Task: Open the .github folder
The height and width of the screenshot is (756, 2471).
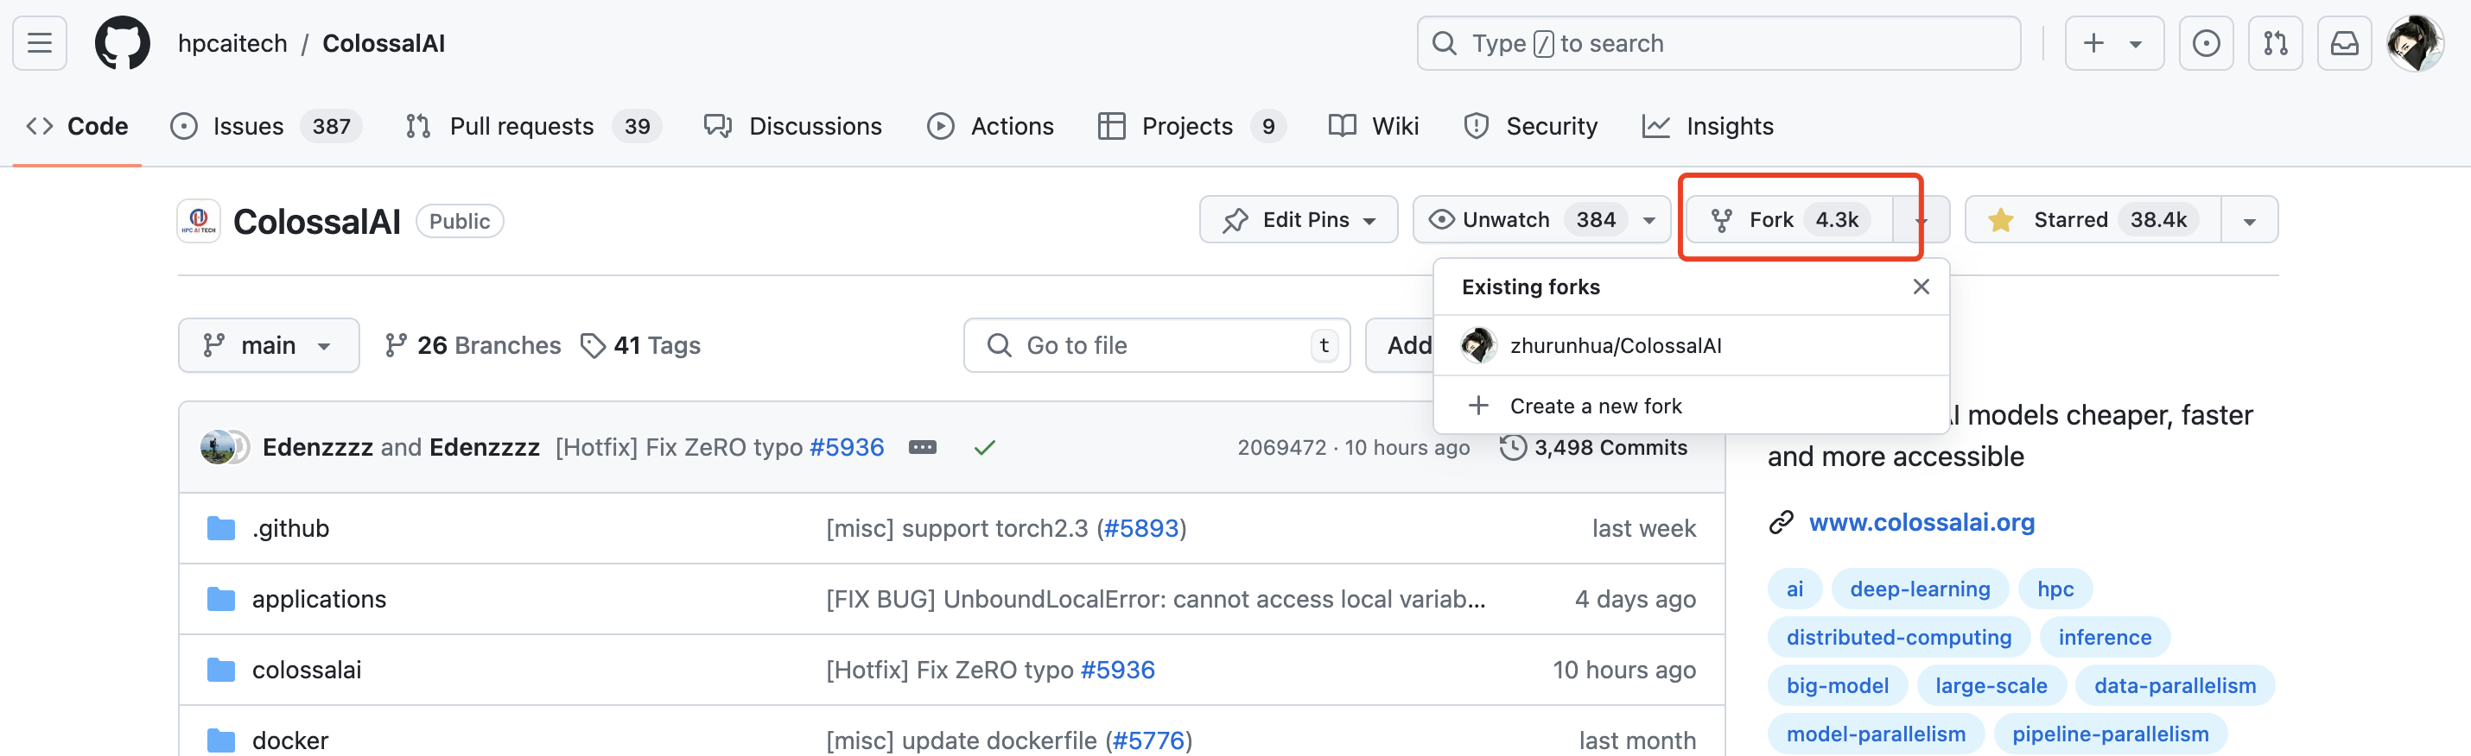Action: [x=290, y=528]
